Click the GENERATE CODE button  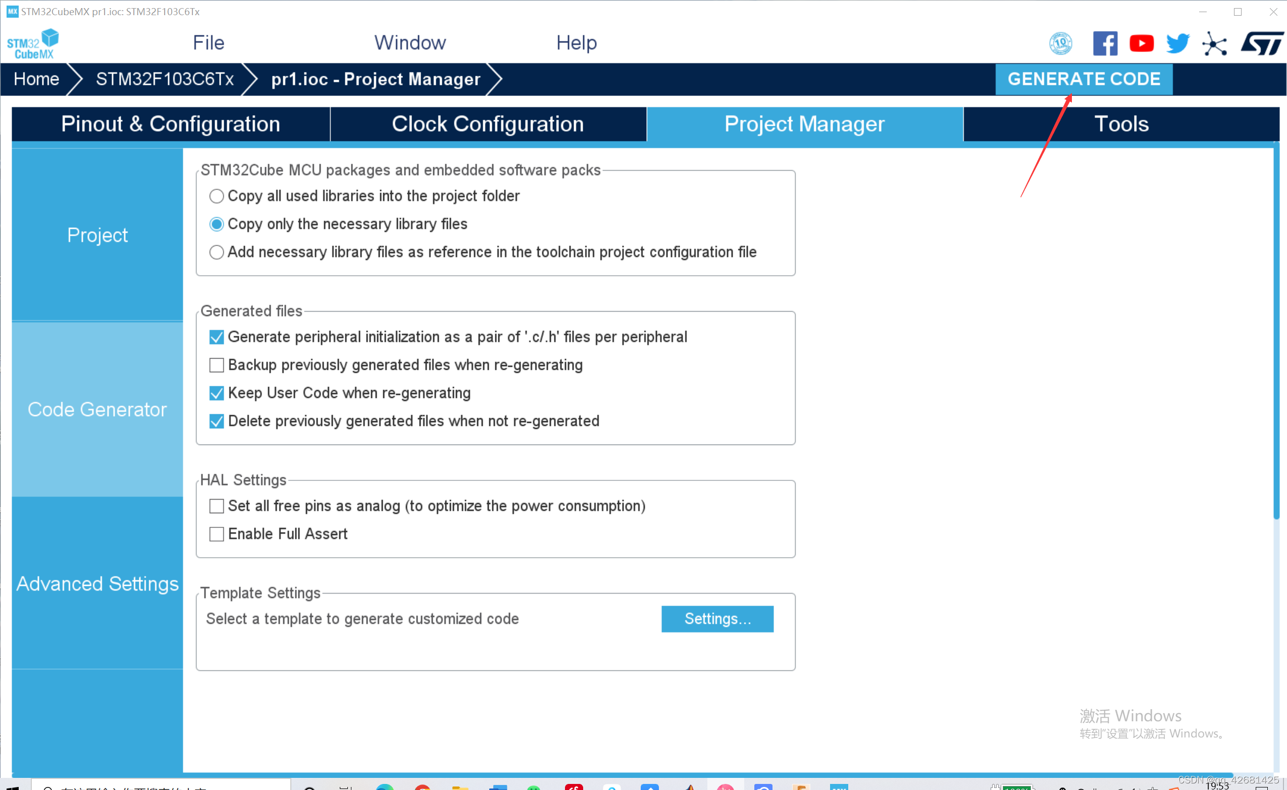(1084, 79)
